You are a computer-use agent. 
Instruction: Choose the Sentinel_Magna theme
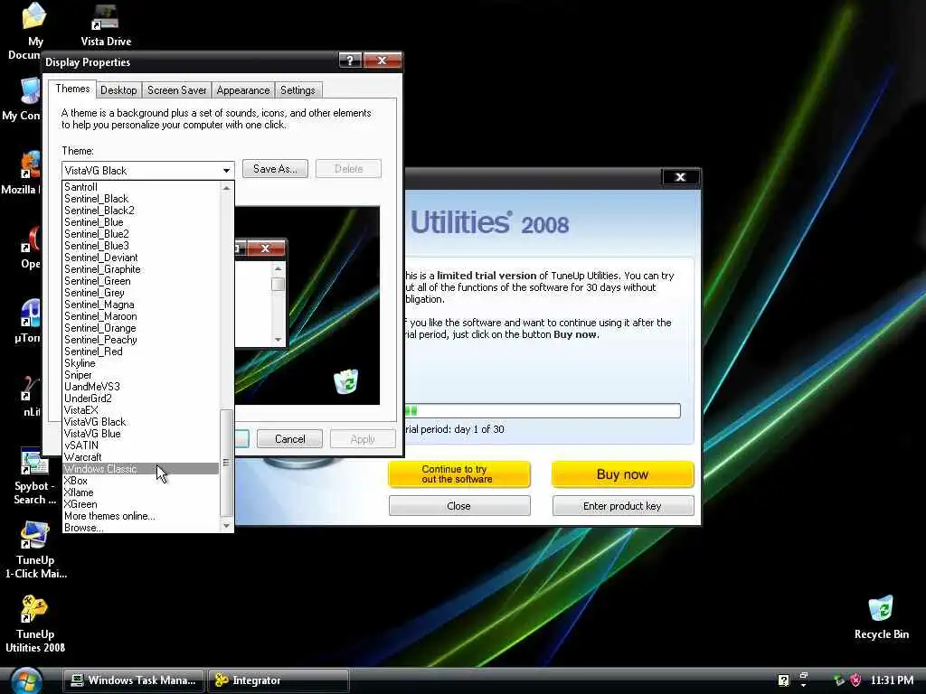click(140, 305)
